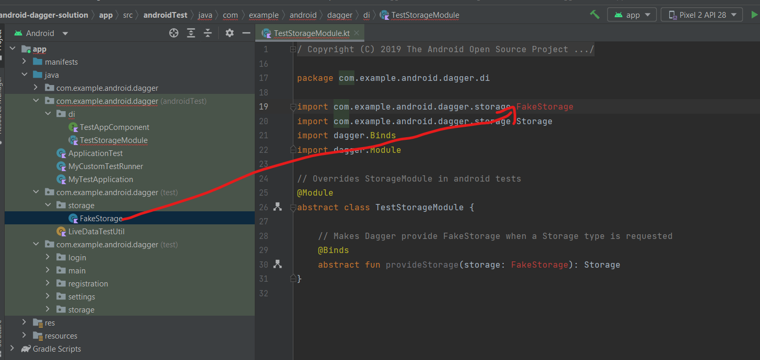Click the Expand All icon in project panel

coord(191,33)
